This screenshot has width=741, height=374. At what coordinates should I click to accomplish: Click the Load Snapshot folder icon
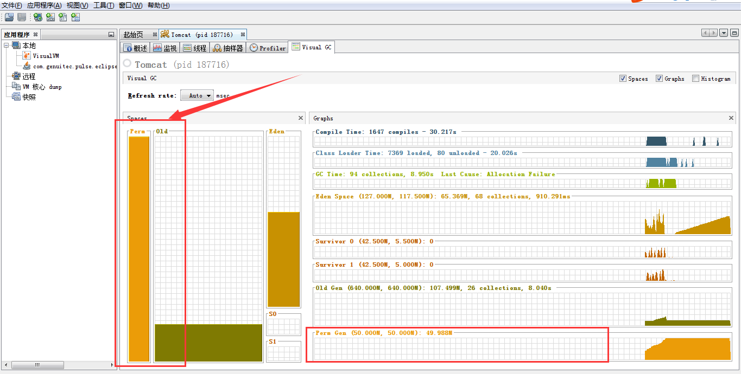tap(9, 17)
